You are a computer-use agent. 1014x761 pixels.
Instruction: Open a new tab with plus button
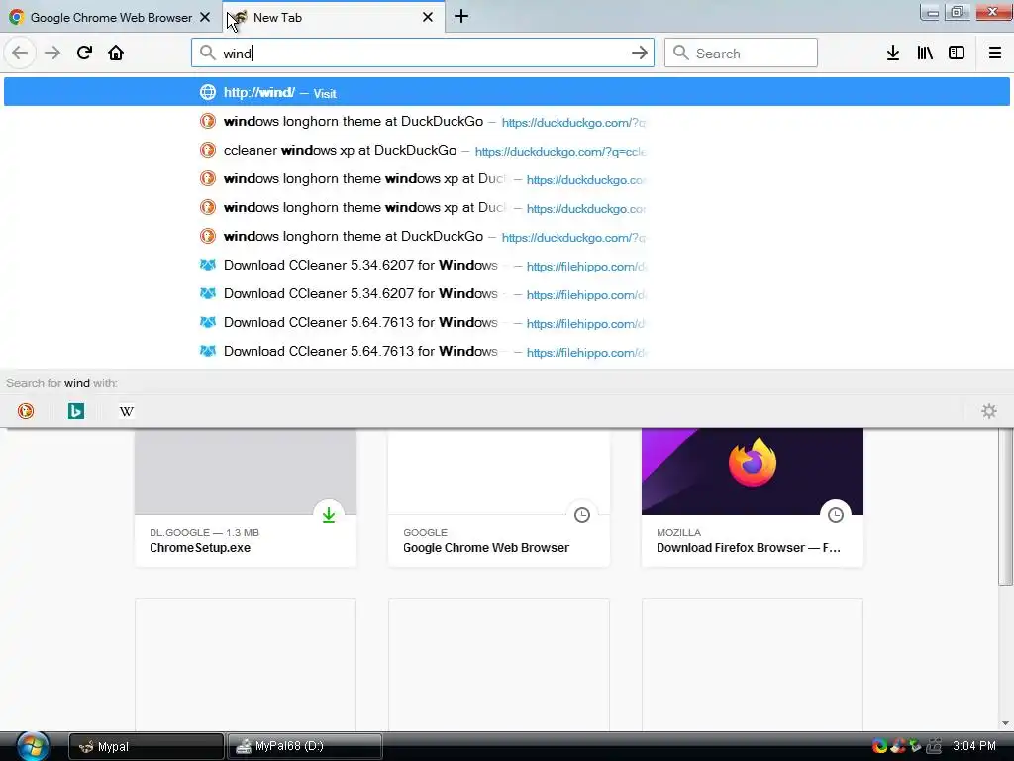(461, 17)
